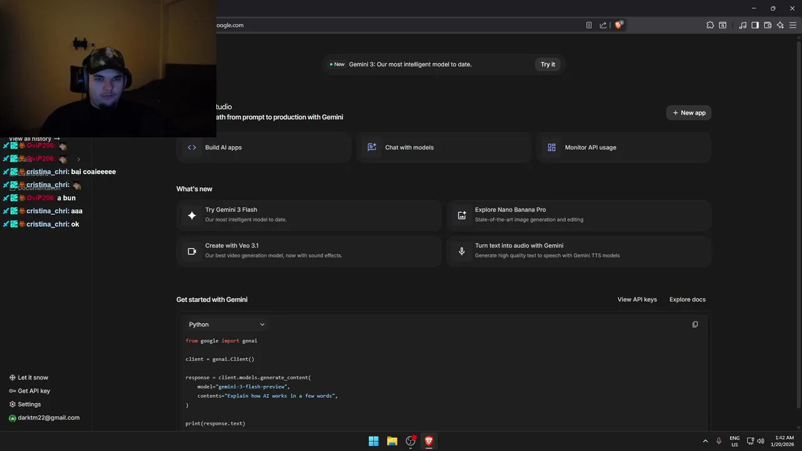Open the Chat with models card
The image size is (802, 451).
coord(444,147)
